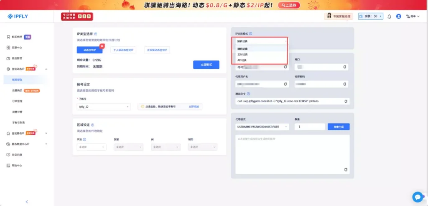428x206 pixels.
Task: Copy the 端口 port value
Action: click(345, 67)
